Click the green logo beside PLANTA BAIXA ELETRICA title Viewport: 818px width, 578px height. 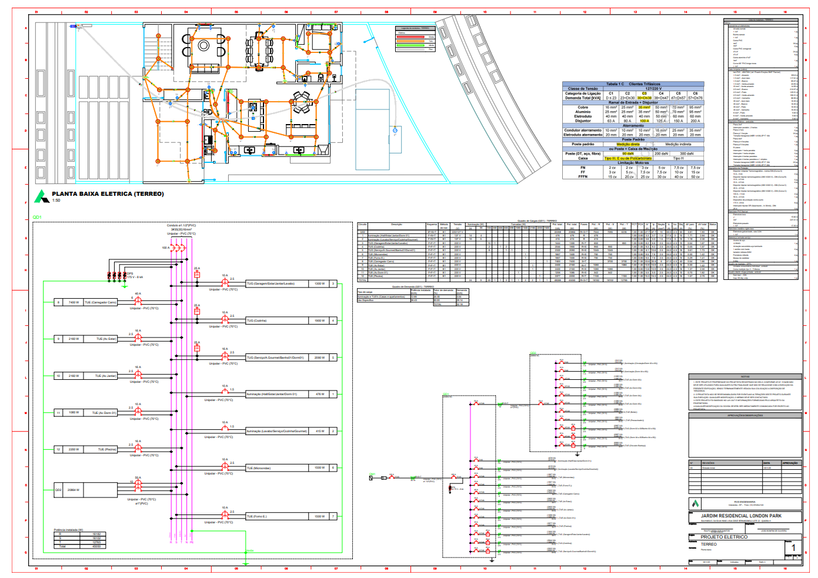click(41, 196)
